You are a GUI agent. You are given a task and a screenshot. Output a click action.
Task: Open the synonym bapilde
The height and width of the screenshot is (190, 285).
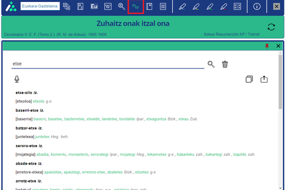[239, 154]
